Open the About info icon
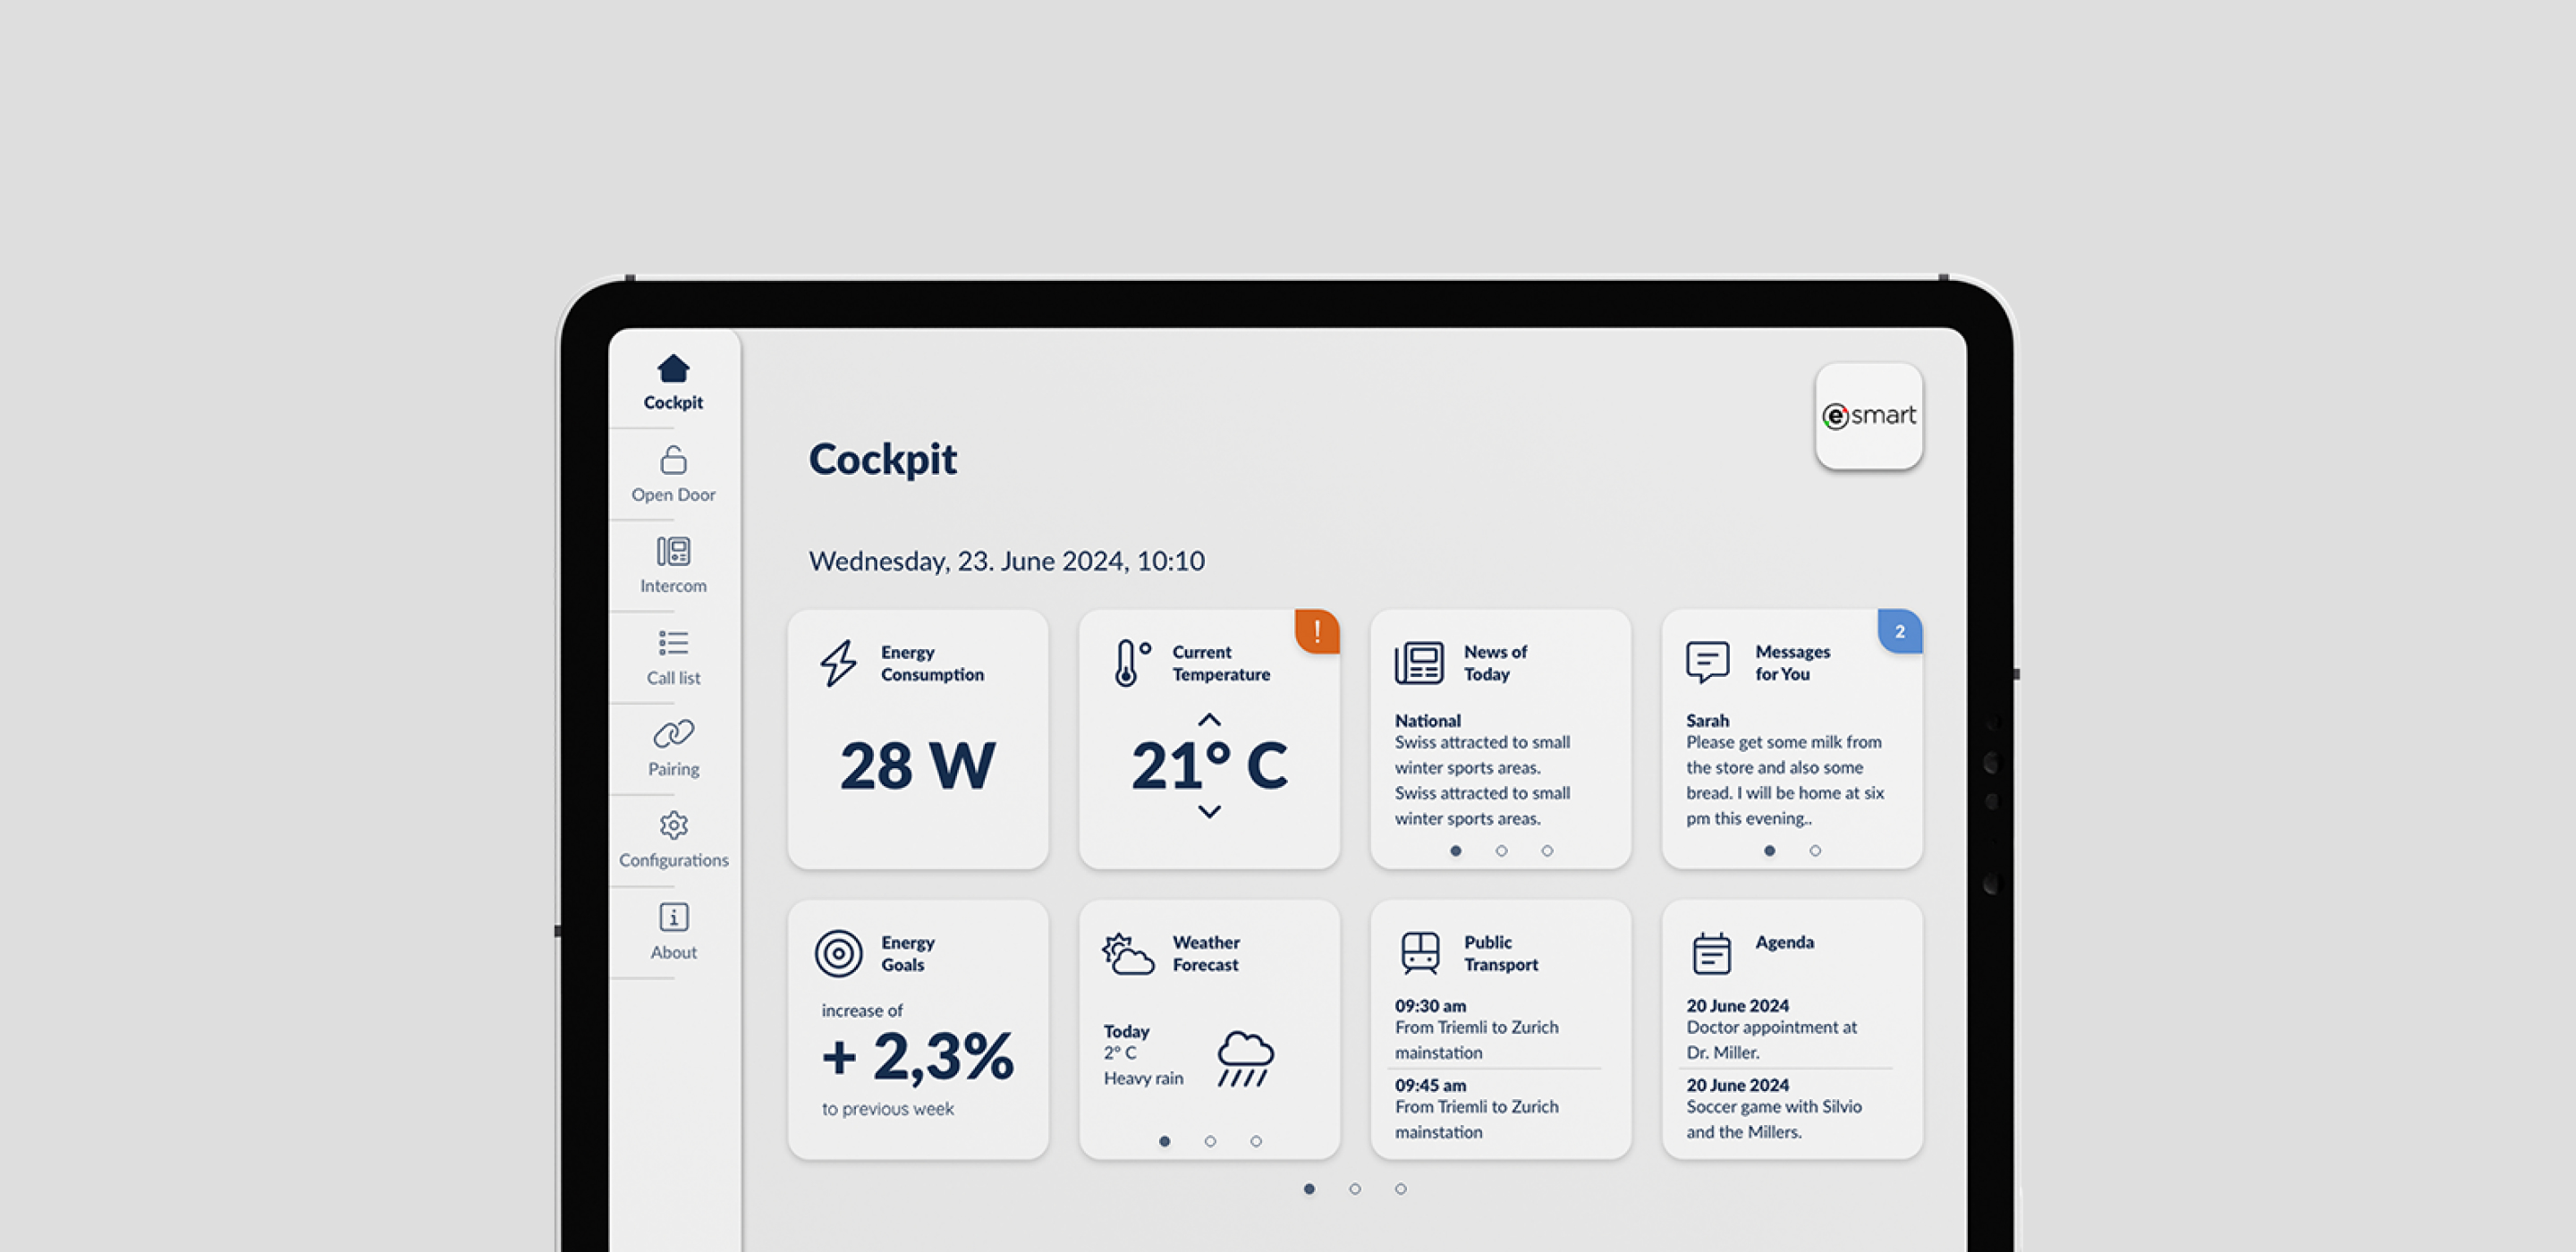2576x1252 pixels. coord(673,917)
